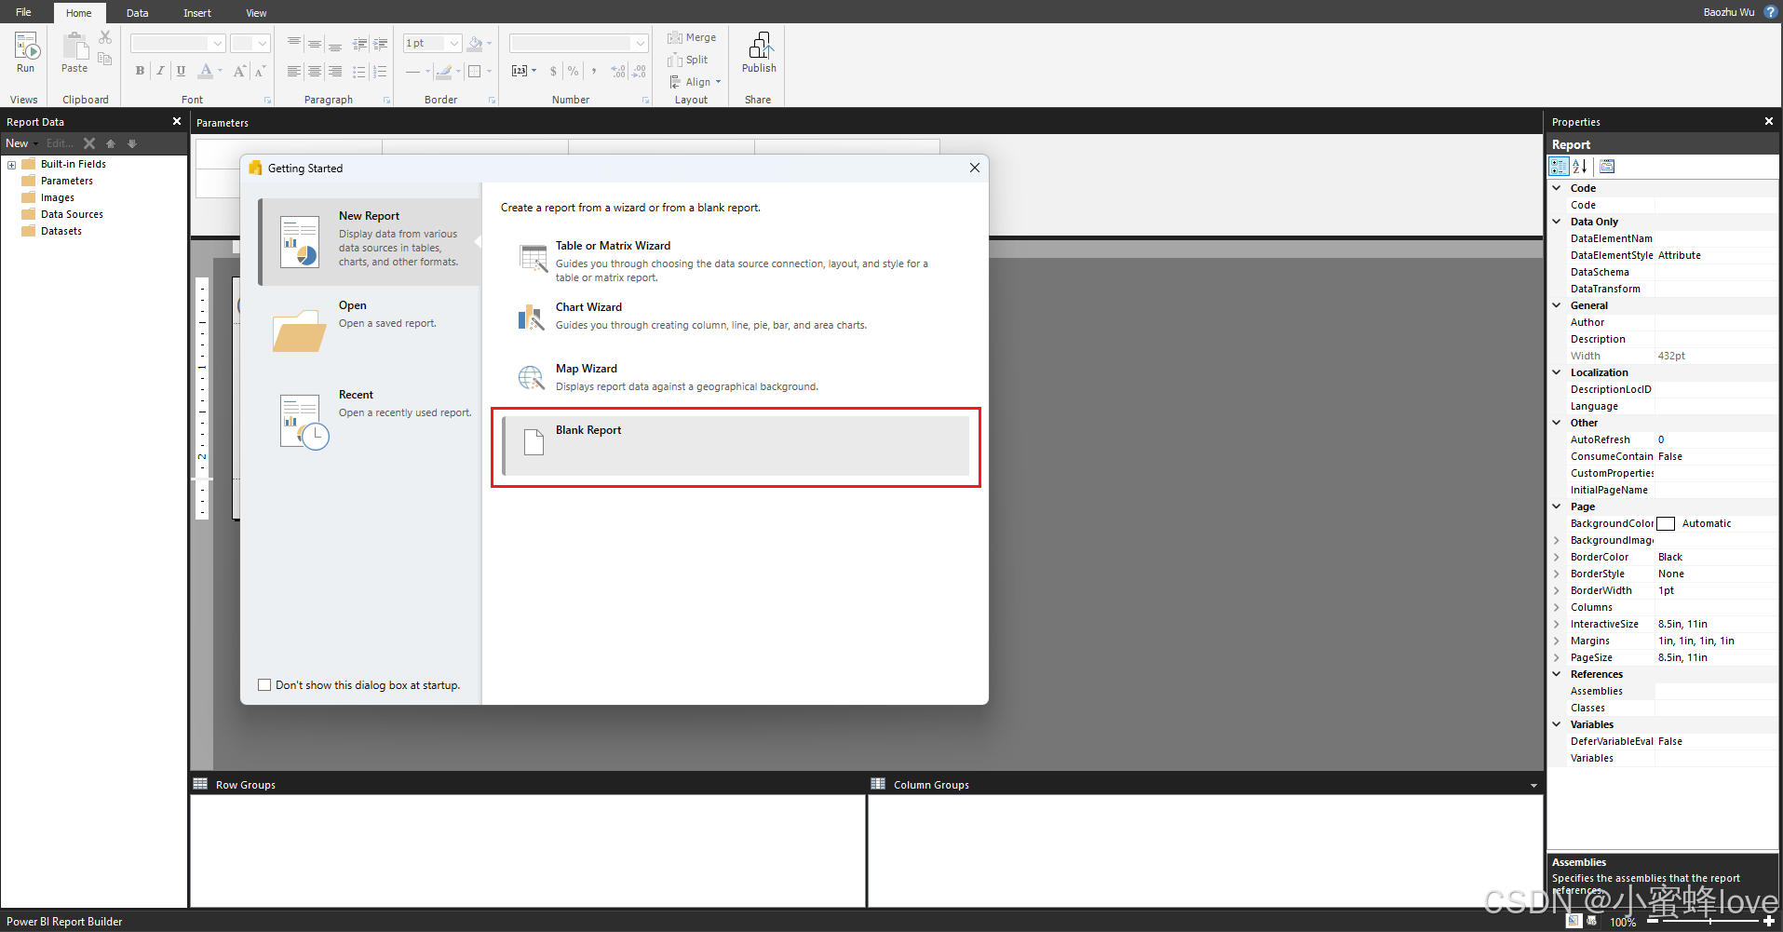Open the Align dropdown in Layout

click(x=695, y=82)
